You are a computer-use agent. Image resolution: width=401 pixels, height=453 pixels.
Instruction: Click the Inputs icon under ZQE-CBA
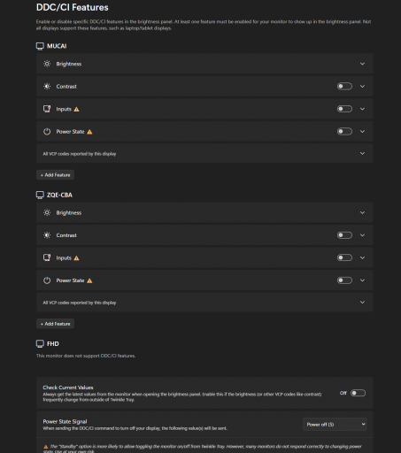[47, 257]
